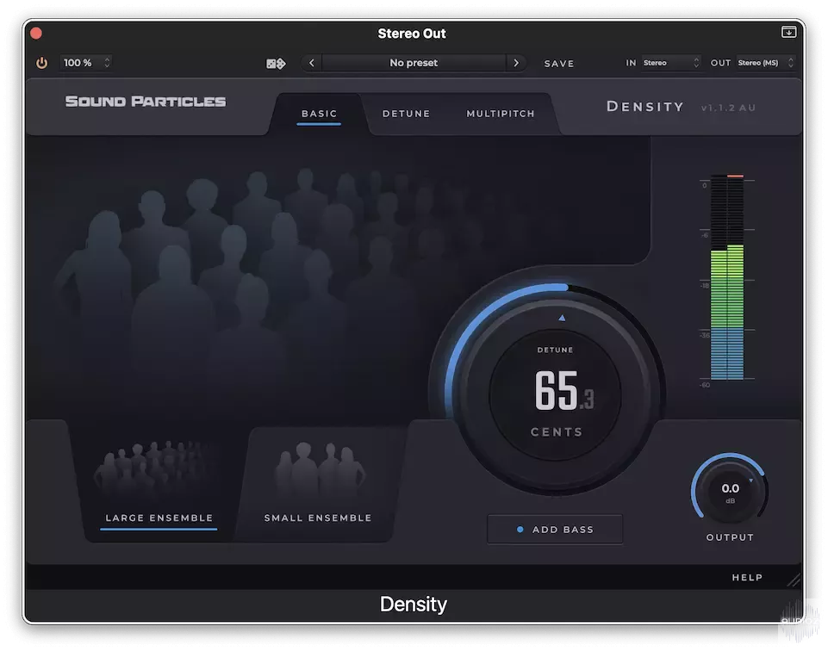Click the Density v1.1.2 AU title
This screenshot has height=651, width=828.
(681, 107)
